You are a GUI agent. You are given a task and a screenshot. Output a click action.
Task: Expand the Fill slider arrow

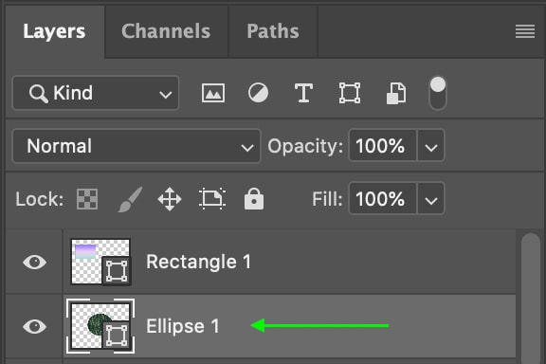coord(431,198)
